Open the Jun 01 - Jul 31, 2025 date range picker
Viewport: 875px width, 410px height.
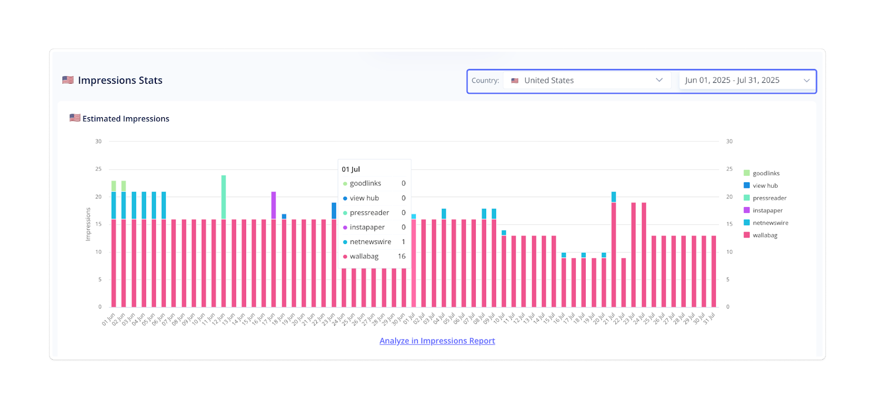(x=747, y=80)
